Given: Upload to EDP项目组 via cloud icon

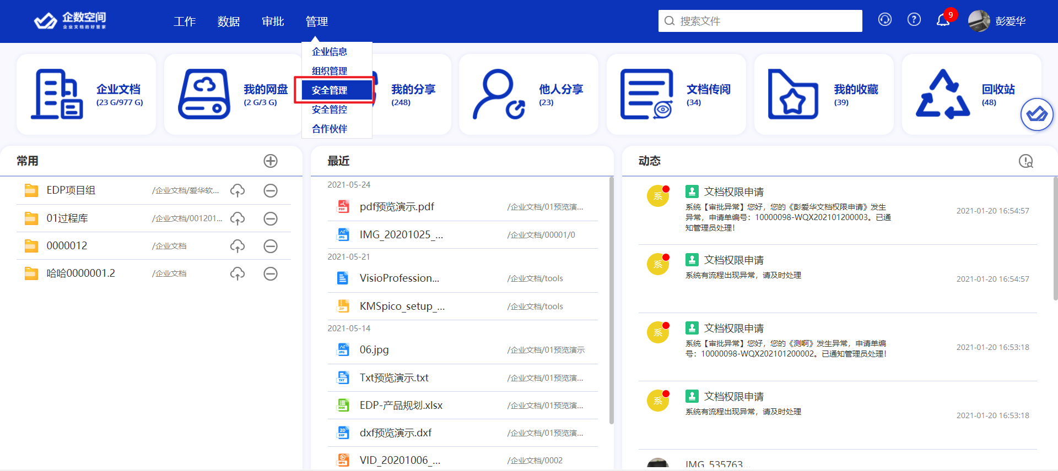Looking at the screenshot, I should coord(237,190).
